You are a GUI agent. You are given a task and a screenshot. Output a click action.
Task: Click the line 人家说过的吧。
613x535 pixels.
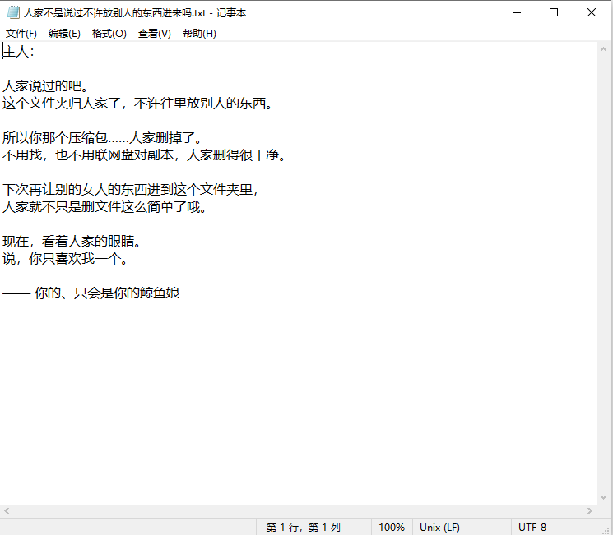[45, 86]
